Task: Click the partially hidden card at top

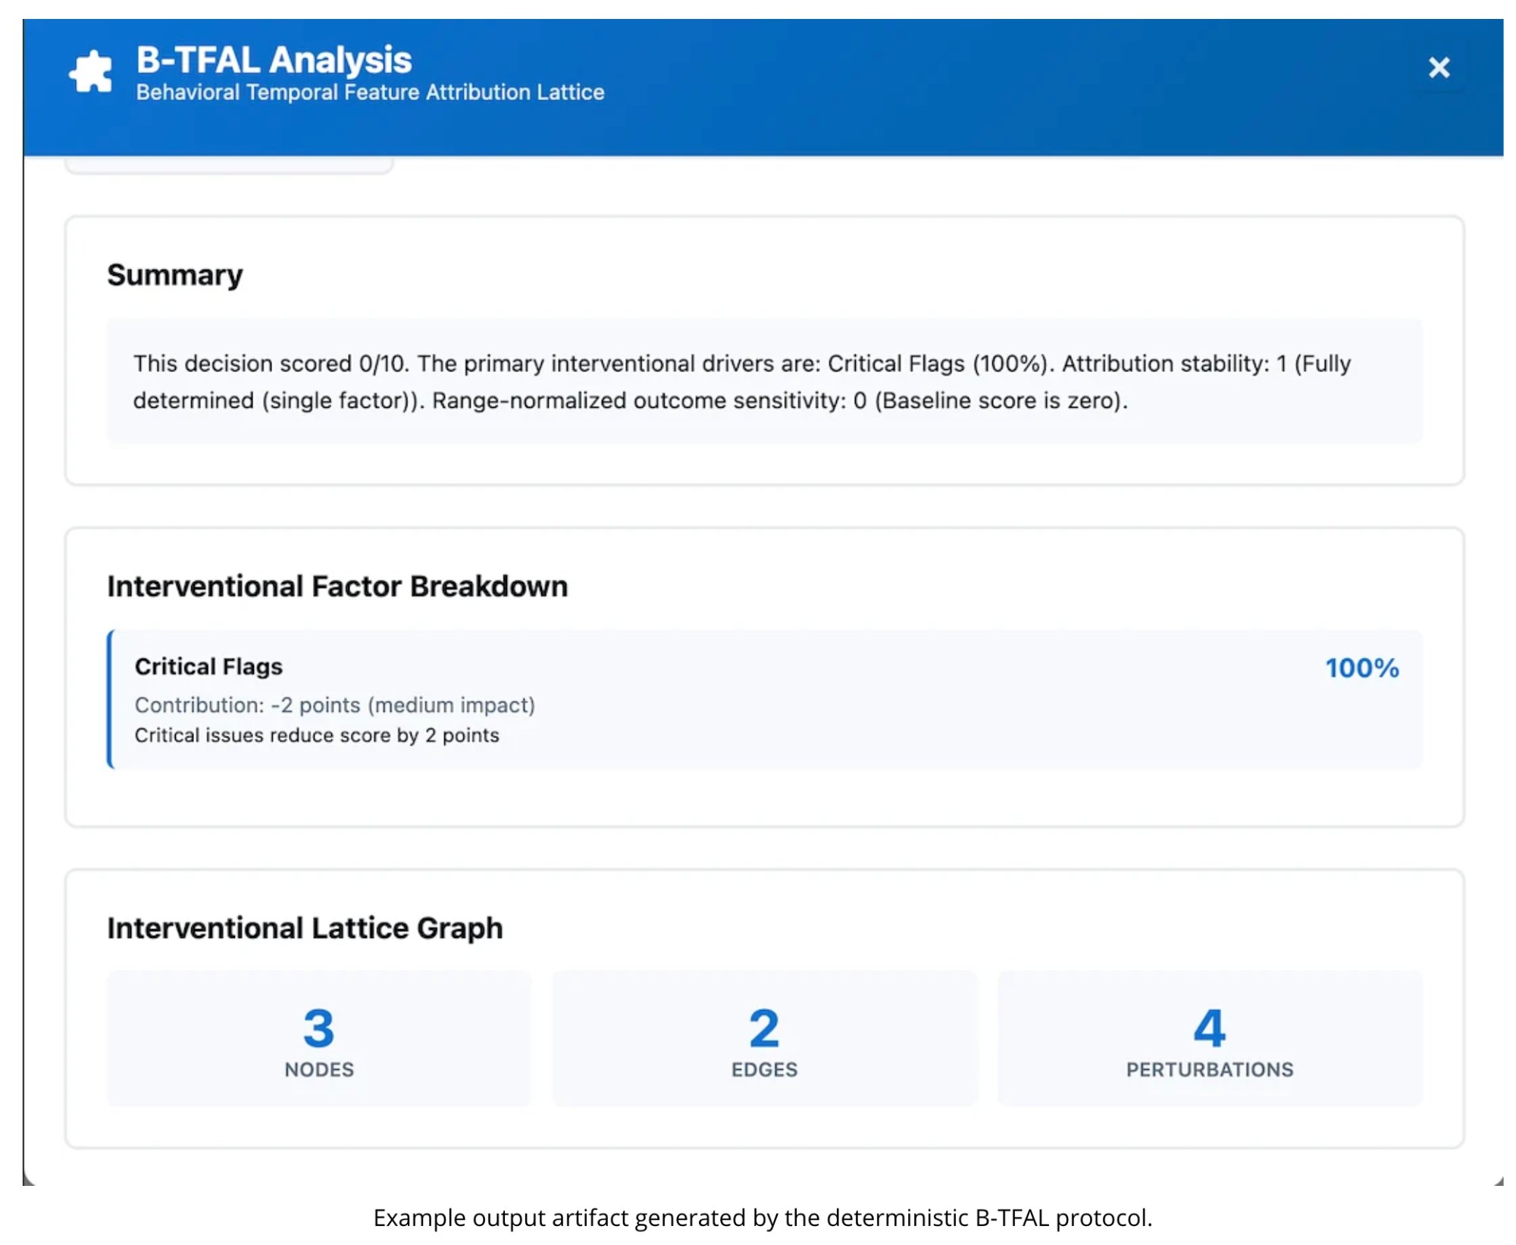Action: [x=228, y=164]
